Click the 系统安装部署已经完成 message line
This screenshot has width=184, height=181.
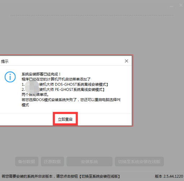click(41, 74)
